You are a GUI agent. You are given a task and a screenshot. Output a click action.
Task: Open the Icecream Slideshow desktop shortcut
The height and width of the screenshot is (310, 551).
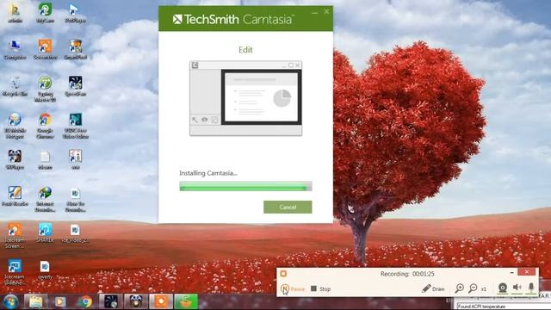pos(15,272)
